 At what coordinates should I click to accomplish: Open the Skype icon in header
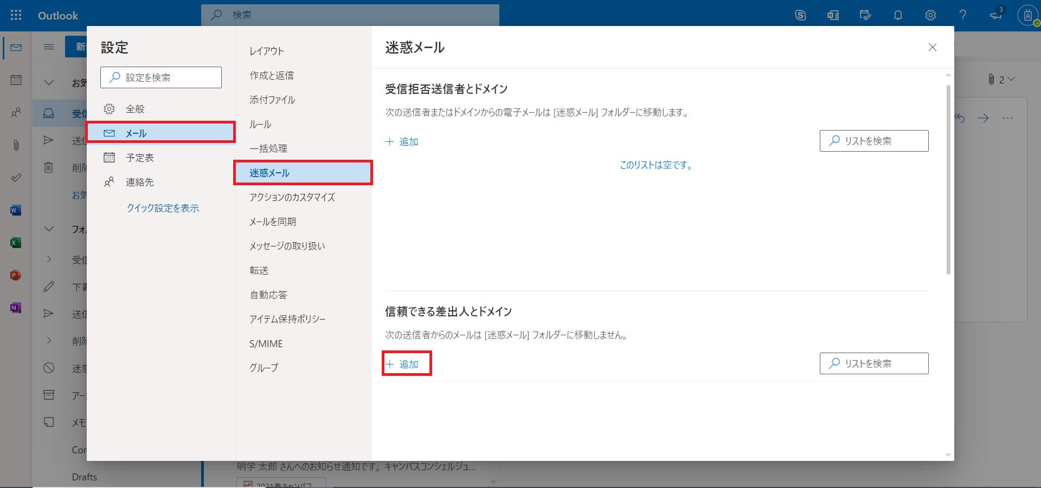pos(800,15)
